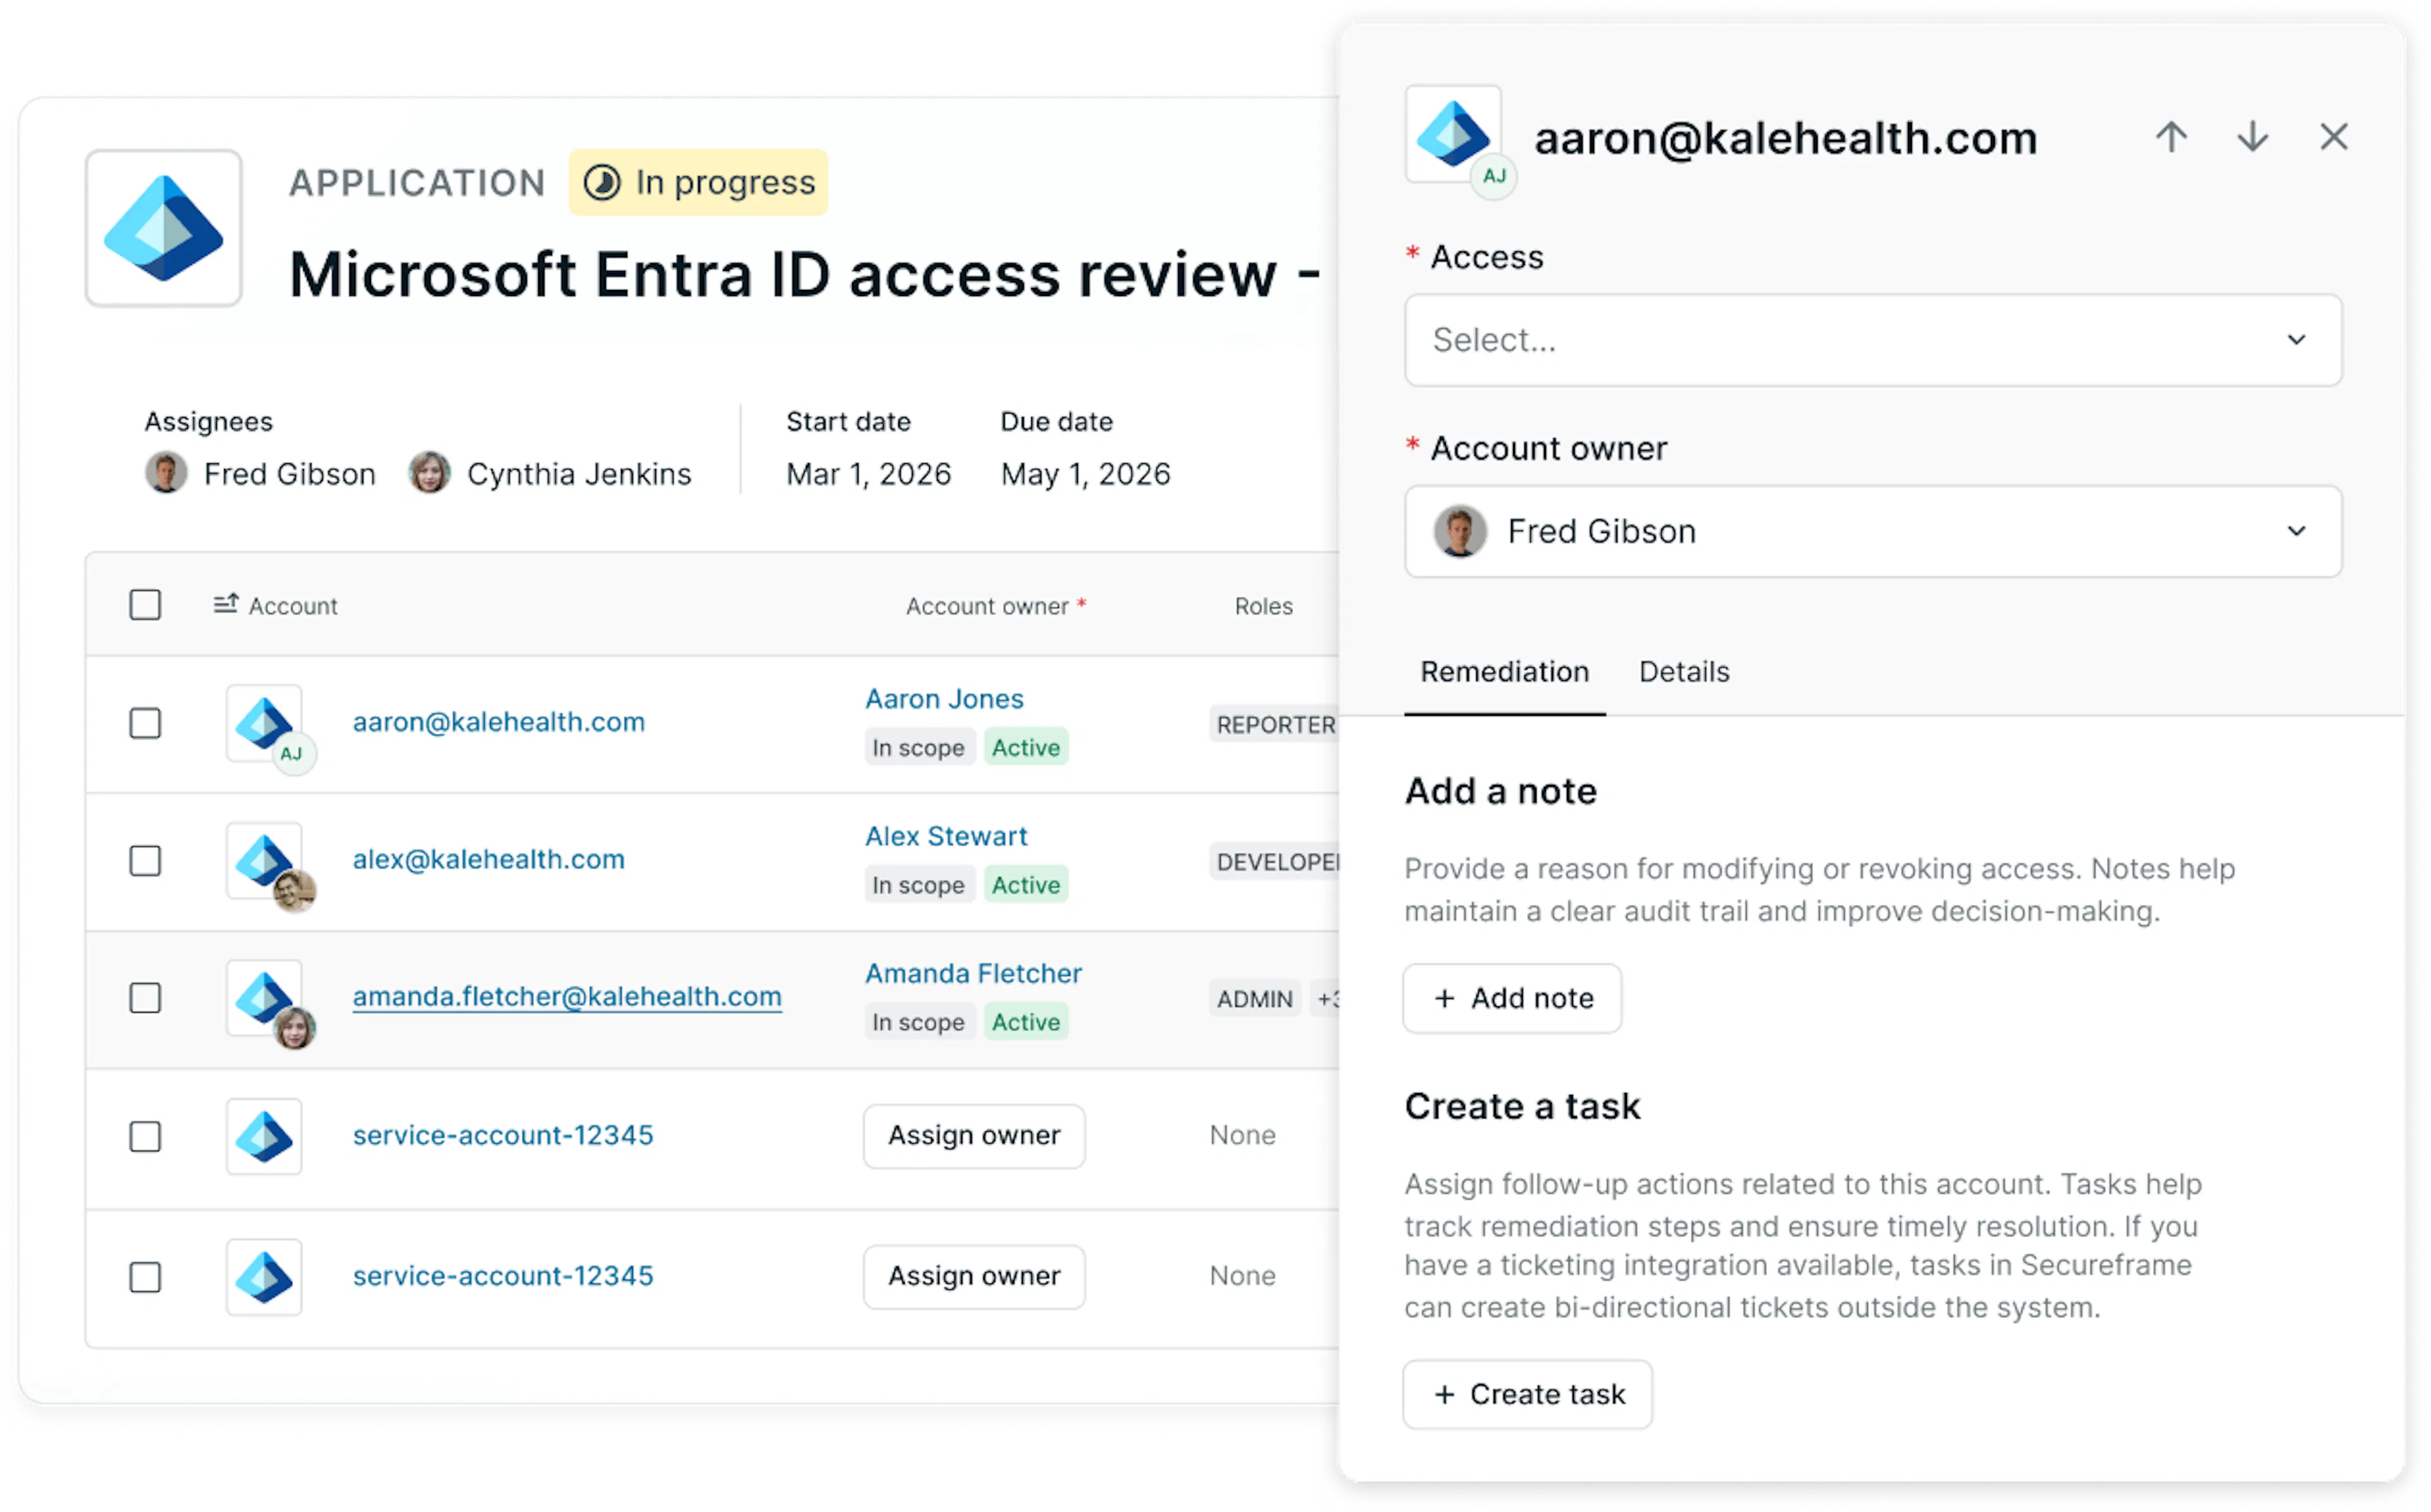This screenshot has height=1512, width=2431.
Task: Switch to the Details tab
Action: coord(1683,672)
